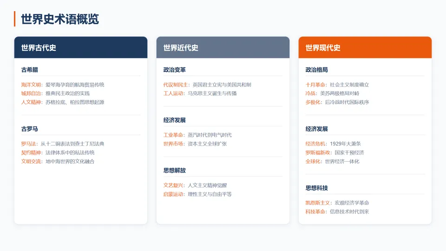Click the 政治变革 section heading

[x=174, y=70]
